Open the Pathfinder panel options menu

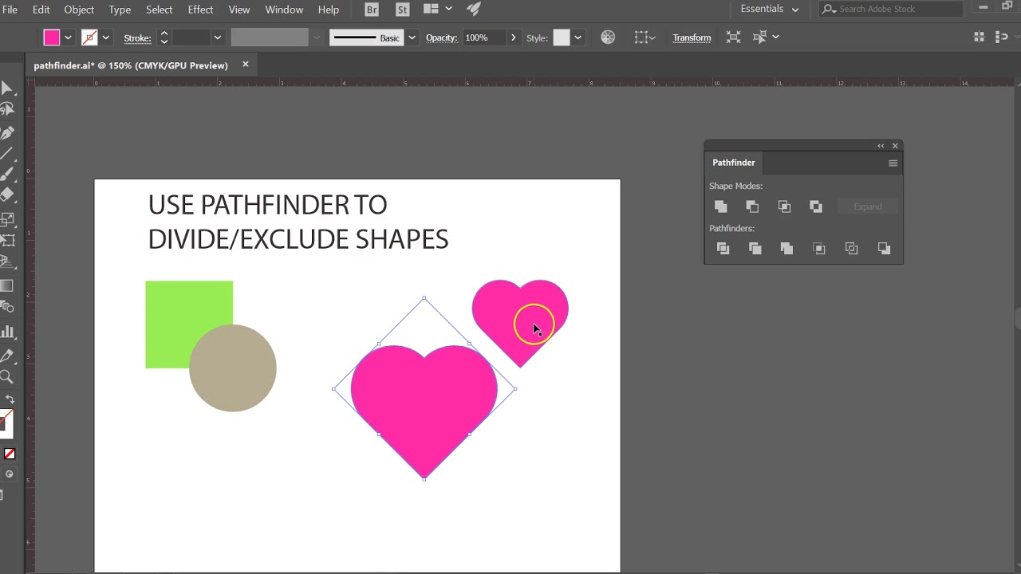tap(893, 163)
